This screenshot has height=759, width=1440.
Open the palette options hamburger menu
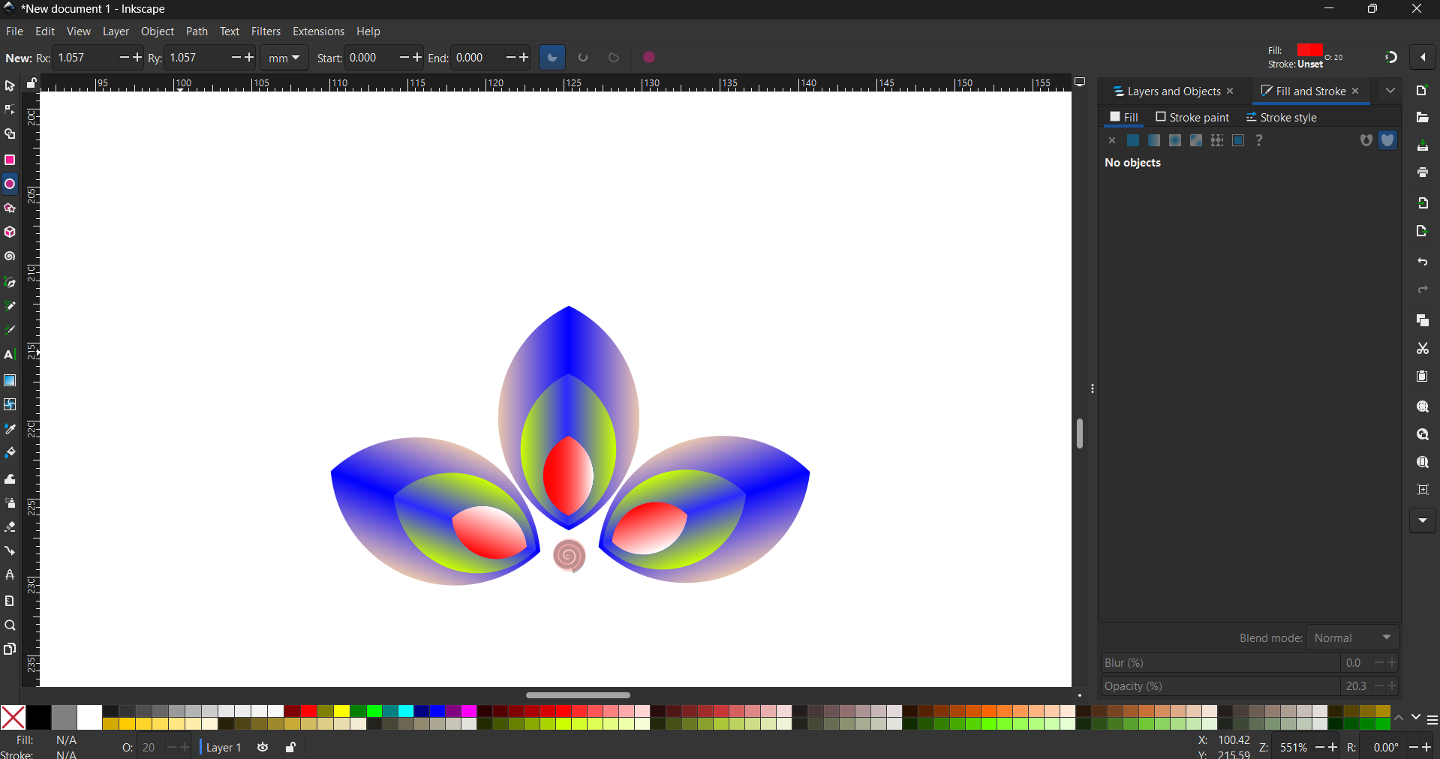point(1432,720)
